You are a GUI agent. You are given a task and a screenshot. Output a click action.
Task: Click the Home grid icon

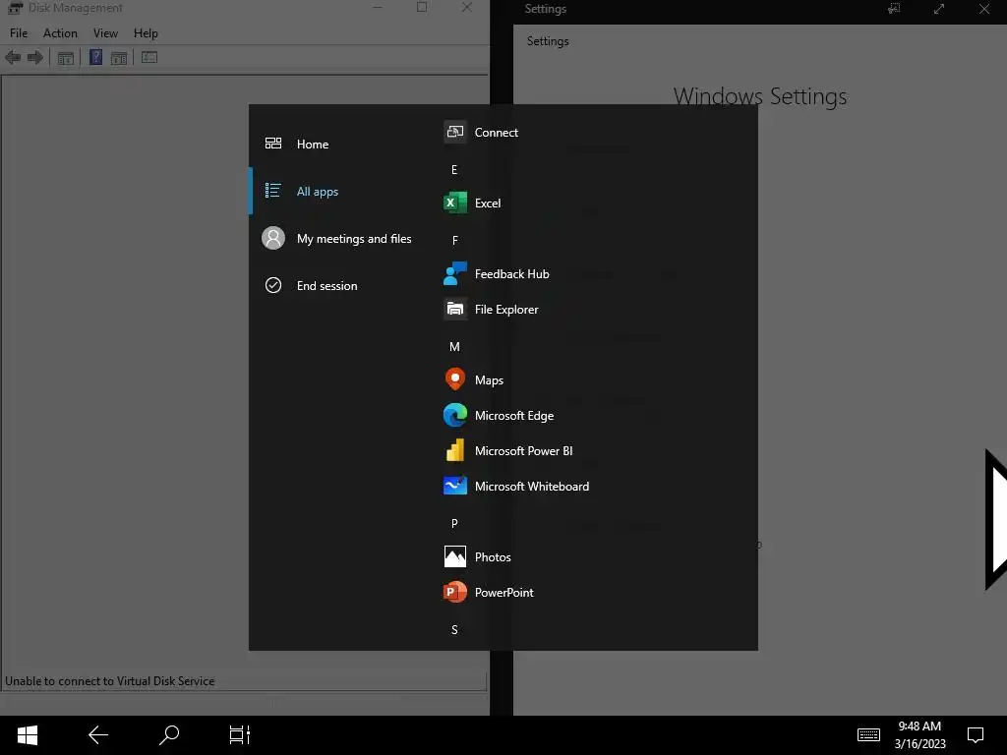[x=273, y=144]
